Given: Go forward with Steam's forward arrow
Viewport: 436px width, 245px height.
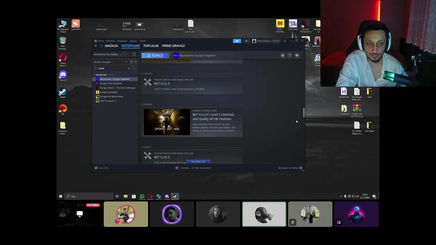Looking at the screenshot, I should tap(101, 46).
